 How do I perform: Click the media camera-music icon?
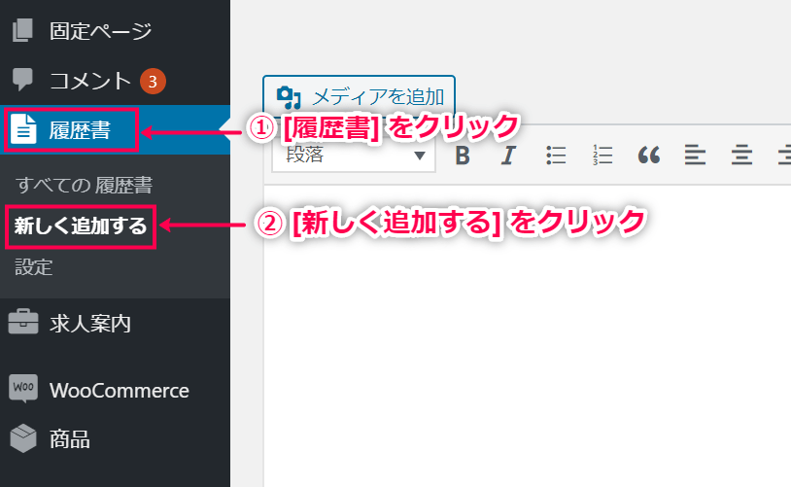click(289, 97)
